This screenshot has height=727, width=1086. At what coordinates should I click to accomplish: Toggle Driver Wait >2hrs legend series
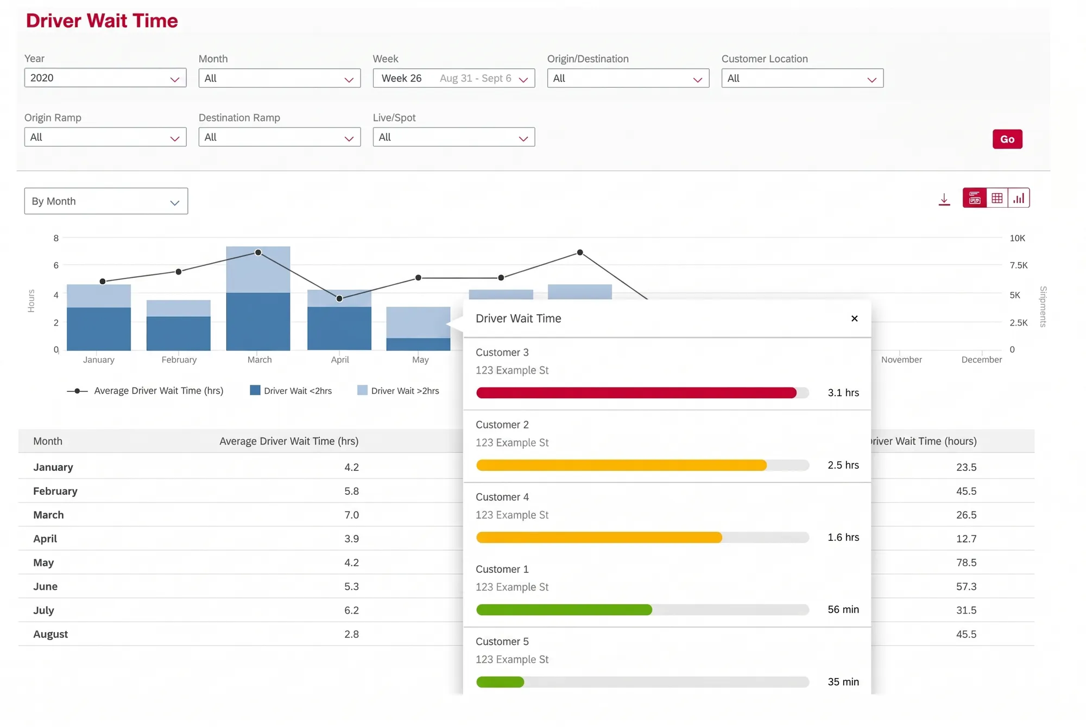pyautogui.click(x=398, y=391)
